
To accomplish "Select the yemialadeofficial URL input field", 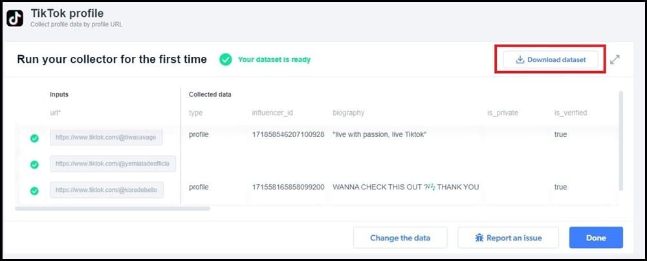I will pos(113,163).
